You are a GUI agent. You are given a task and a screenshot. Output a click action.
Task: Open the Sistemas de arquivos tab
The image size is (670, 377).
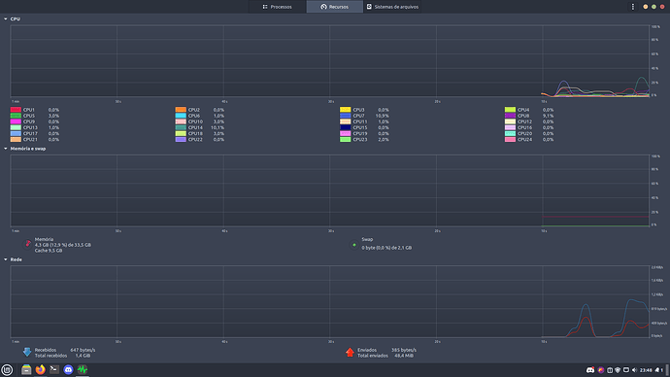coord(392,7)
